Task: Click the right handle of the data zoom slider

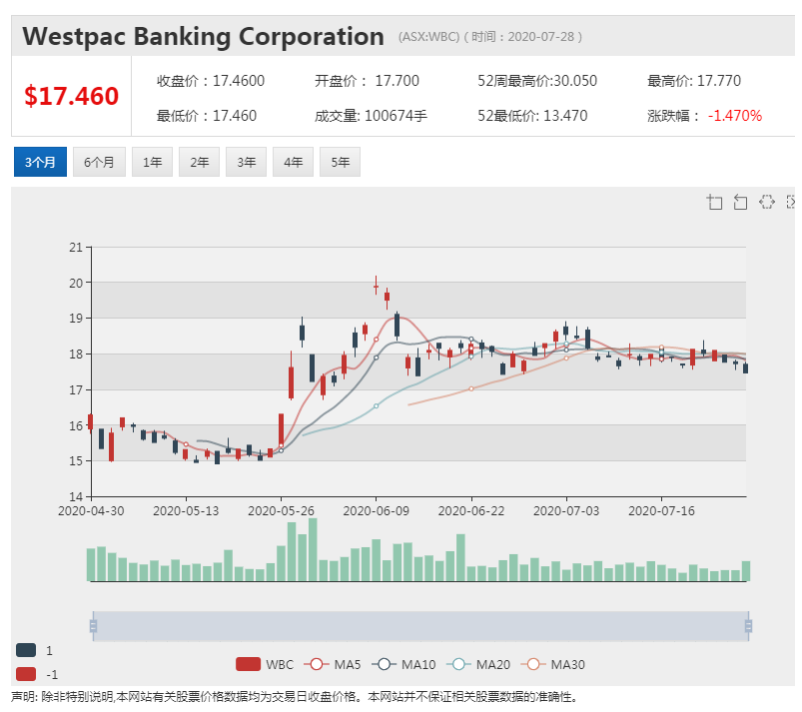Action: click(748, 625)
